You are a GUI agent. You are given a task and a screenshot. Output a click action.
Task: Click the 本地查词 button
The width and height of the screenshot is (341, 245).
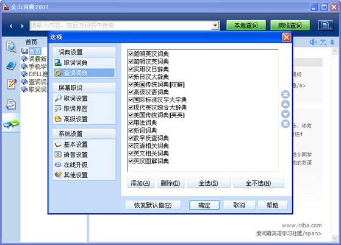[246, 26]
